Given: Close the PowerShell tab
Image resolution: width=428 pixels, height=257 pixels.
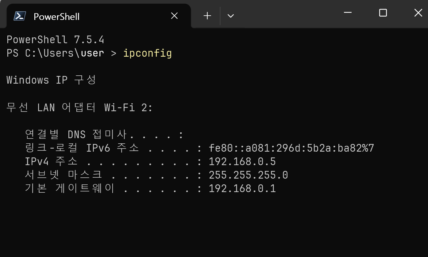Looking at the screenshot, I should click(174, 16).
